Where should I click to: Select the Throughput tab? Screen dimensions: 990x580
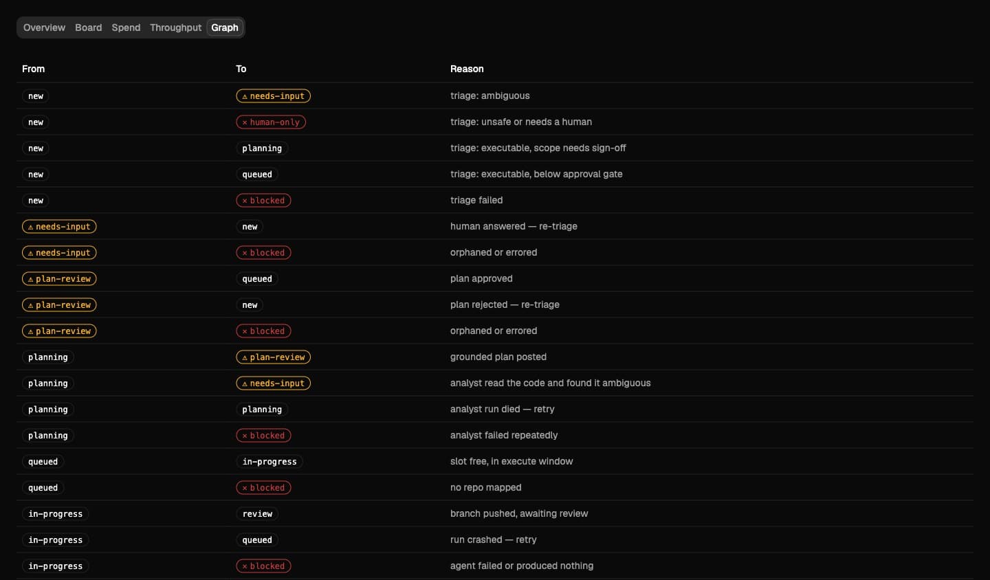point(175,27)
